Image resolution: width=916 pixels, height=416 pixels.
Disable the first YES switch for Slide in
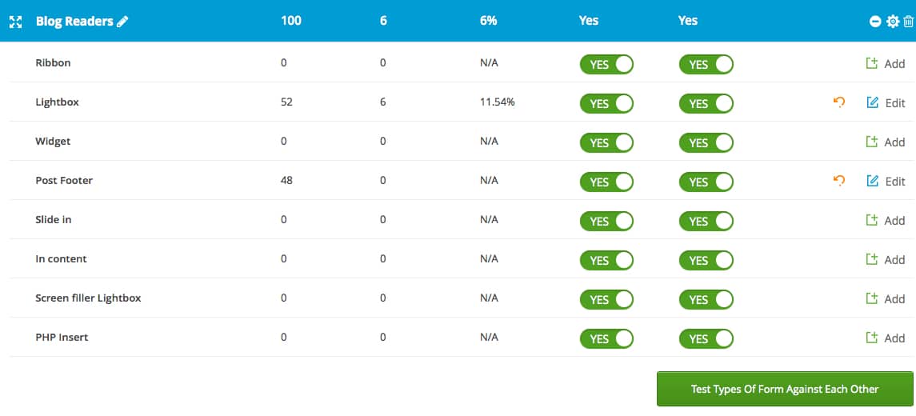(x=606, y=221)
